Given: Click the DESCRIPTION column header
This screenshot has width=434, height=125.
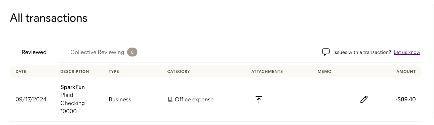Looking at the screenshot, I should click(x=75, y=71).
